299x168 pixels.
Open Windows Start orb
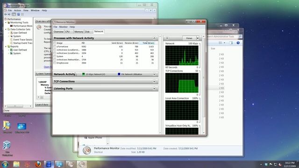pos(5,164)
